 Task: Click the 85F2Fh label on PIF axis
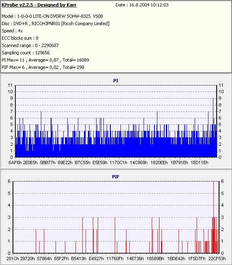coord(61,259)
